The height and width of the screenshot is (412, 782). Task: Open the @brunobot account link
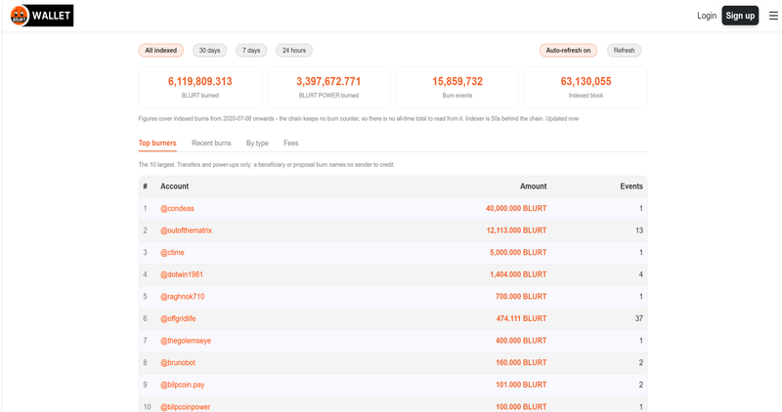[178, 362]
